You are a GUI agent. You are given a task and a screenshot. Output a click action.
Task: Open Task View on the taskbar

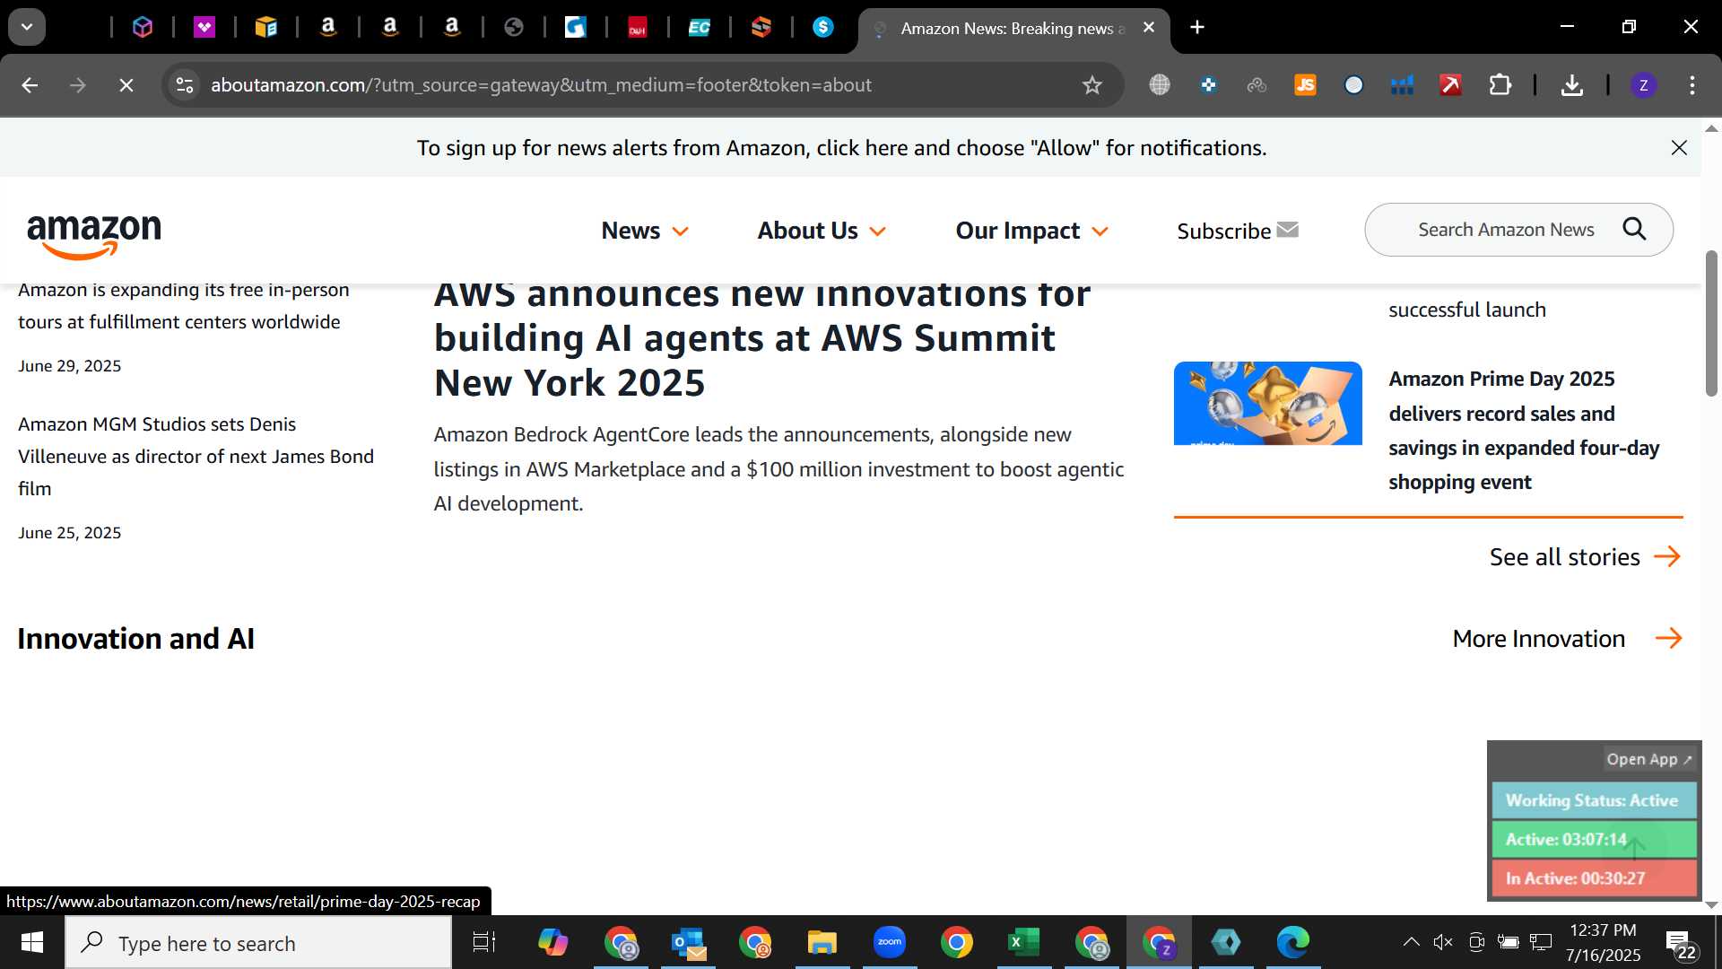click(x=484, y=943)
